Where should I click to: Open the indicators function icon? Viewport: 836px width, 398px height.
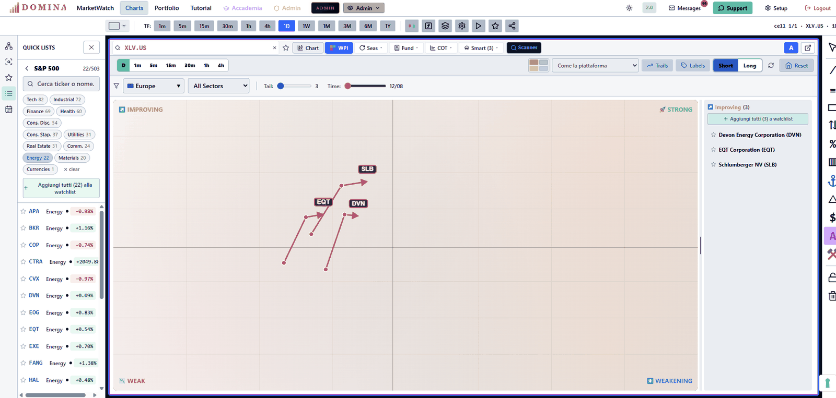428,26
